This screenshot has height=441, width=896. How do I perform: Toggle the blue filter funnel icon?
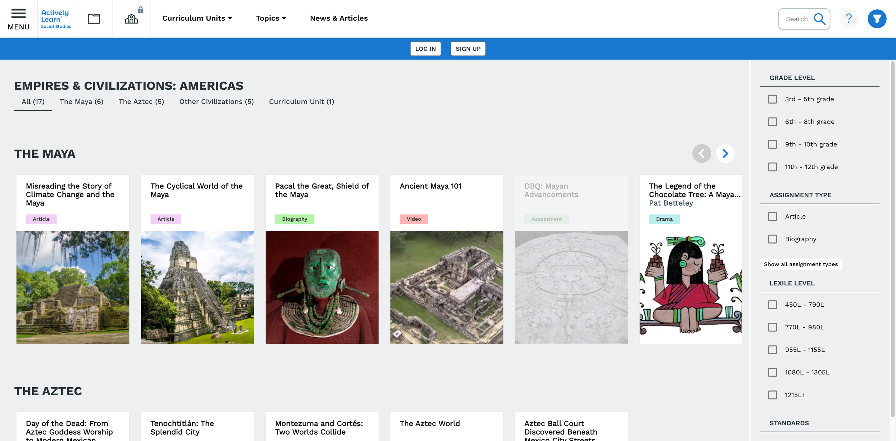(877, 19)
